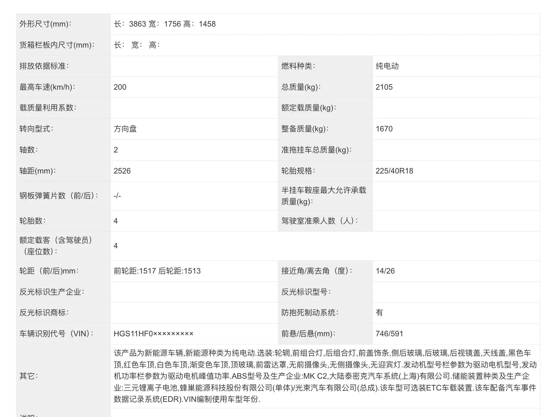Click the 反光标识型号 label
Viewport: 556px width, 417px height.
click(306, 292)
